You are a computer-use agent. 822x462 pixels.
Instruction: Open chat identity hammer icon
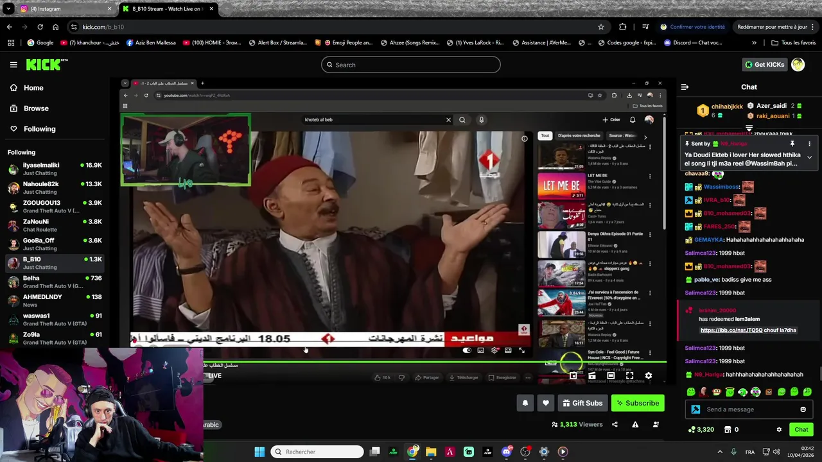(695, 409)
